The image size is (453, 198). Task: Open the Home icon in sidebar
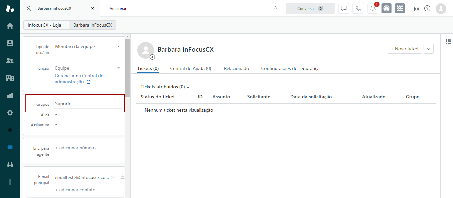(x=10, y=26)
